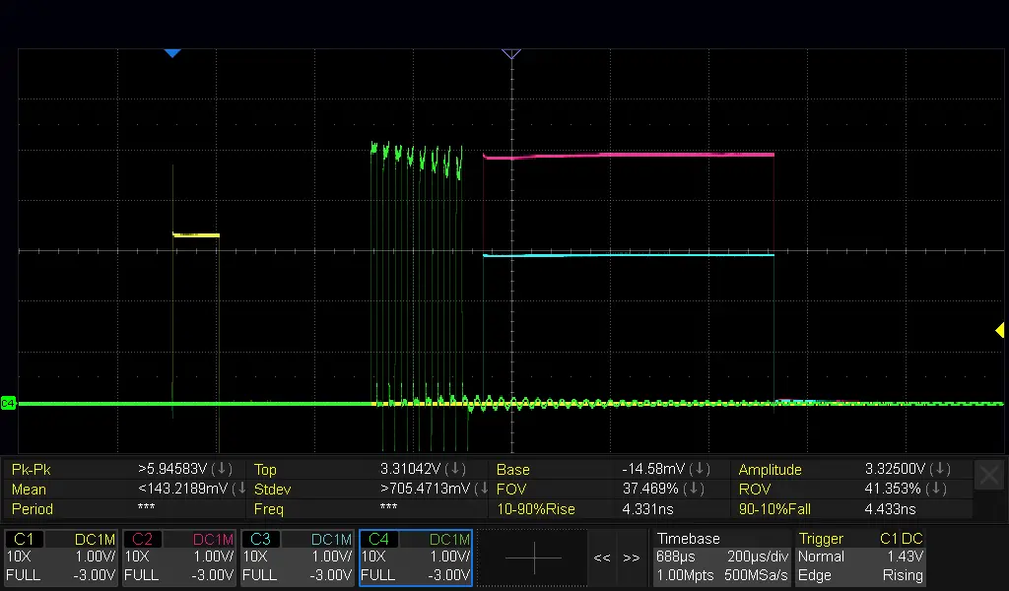
Task: Click the C1 DC trigger source label
Action: [x=901, y=538]
